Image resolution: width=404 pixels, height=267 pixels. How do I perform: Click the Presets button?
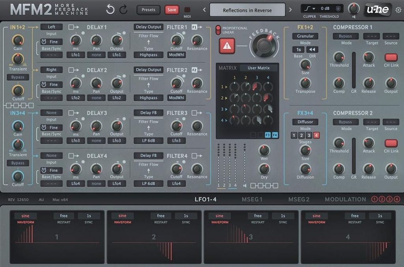tap(148, 10)
